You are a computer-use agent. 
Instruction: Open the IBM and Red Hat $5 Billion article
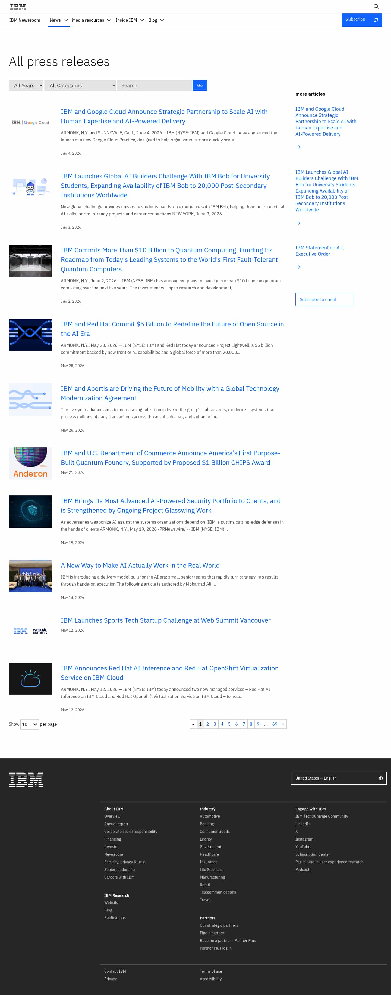[172, 329]
